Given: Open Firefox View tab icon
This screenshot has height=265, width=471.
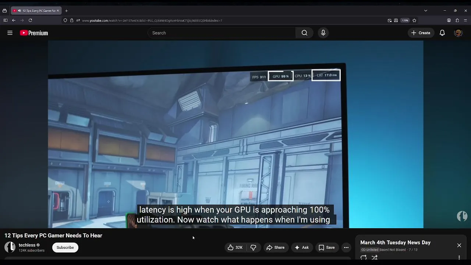Looking at the screenshot, I should tap(4, 11).
